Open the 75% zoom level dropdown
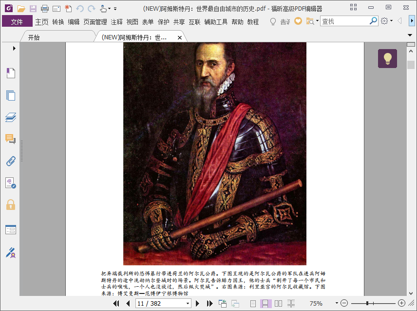This screenshot has height=311, width=417. (x=337, y=303)
